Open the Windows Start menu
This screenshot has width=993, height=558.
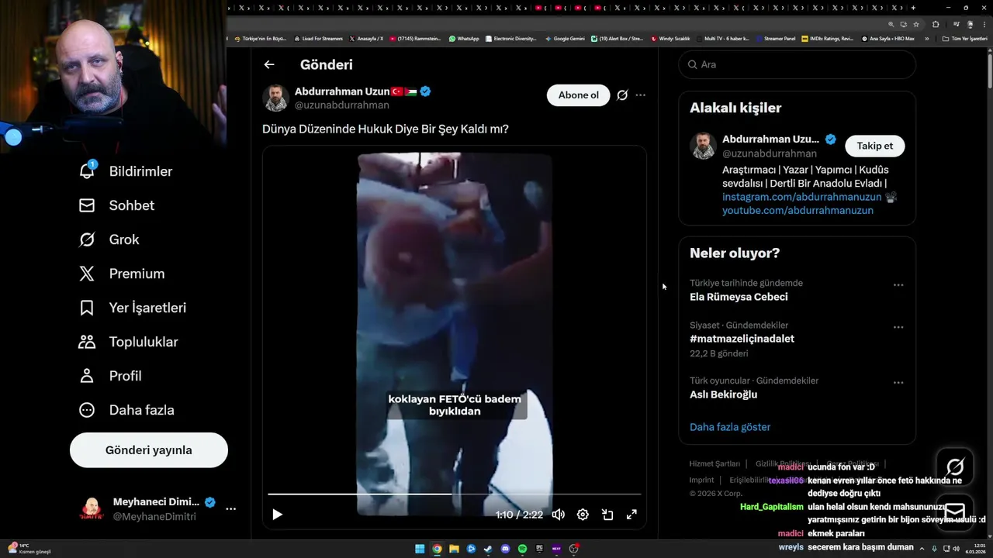420,549
